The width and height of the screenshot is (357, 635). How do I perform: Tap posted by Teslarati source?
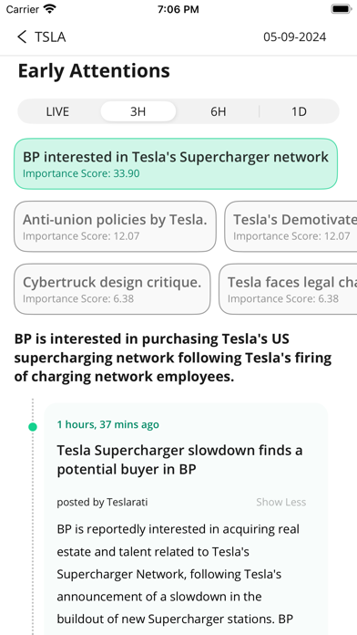(x=102, y=502)
